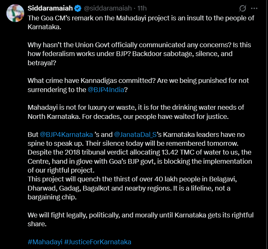Image resolution: width=268 pixels, height=249 pixels.
Task: Click the opening Goa CM's remark paragraph
Action: click(x=141, y=22)
